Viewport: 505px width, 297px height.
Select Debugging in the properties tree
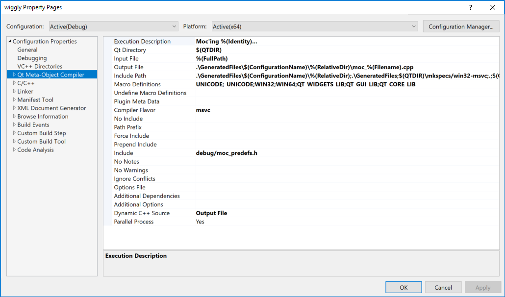pyautogui.click(x=32, y=58)
